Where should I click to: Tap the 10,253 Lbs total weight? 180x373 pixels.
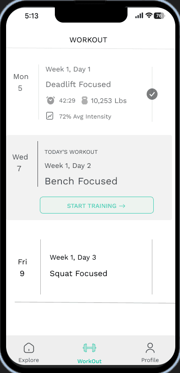[x=109, y=101]
